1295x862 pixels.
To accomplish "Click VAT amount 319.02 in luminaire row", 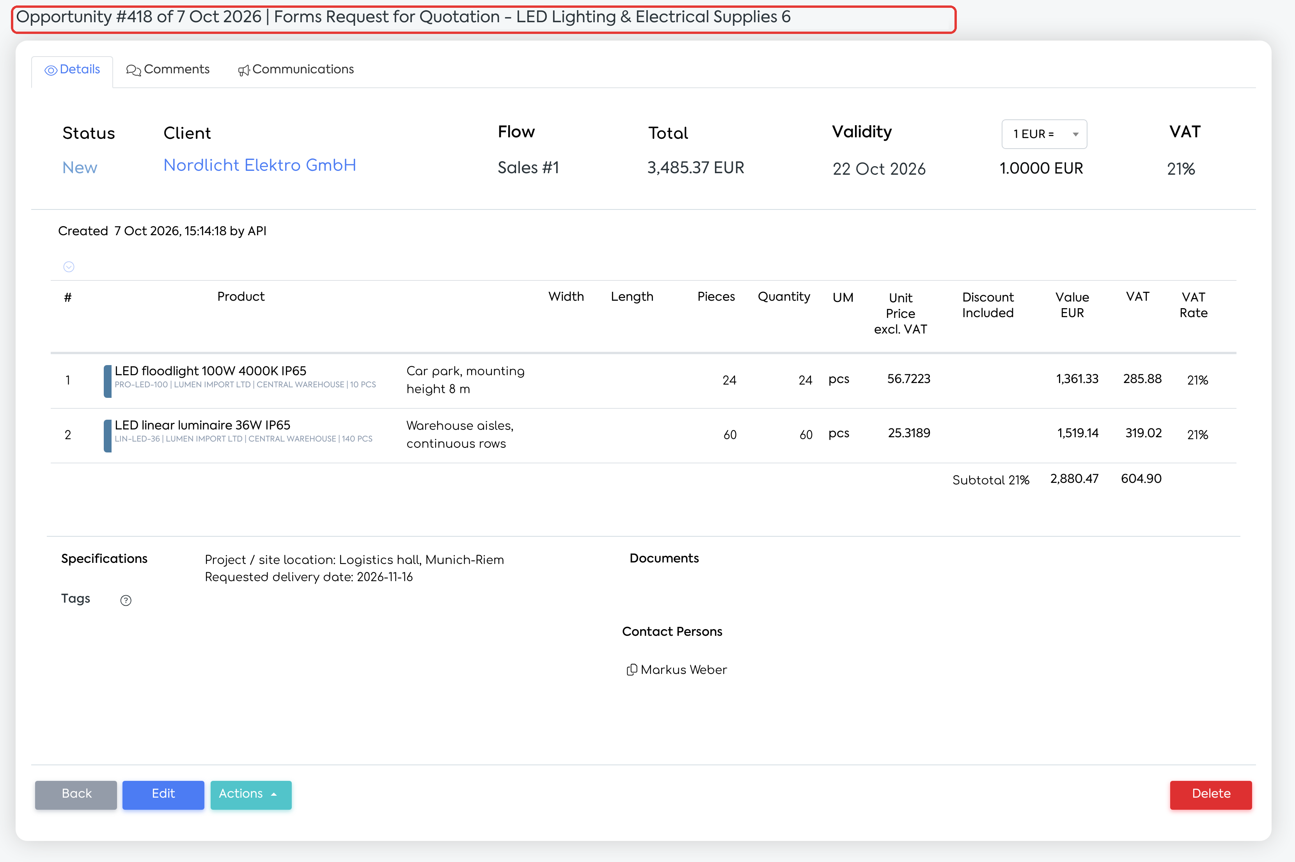I will [1143, 433].
